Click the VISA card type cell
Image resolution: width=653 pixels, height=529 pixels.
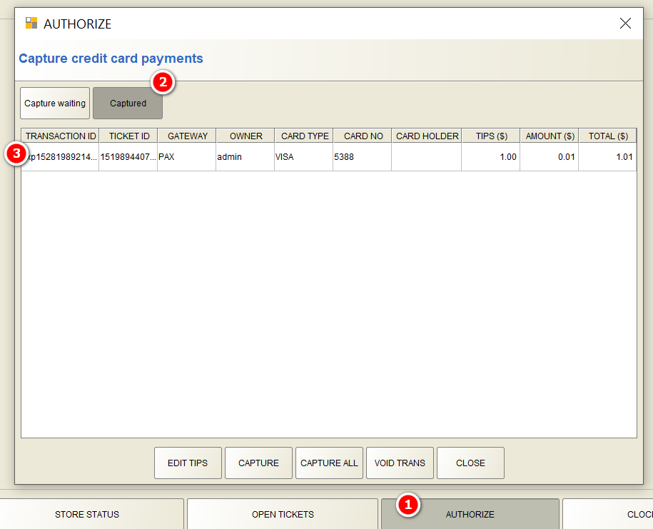pos(304,157)
